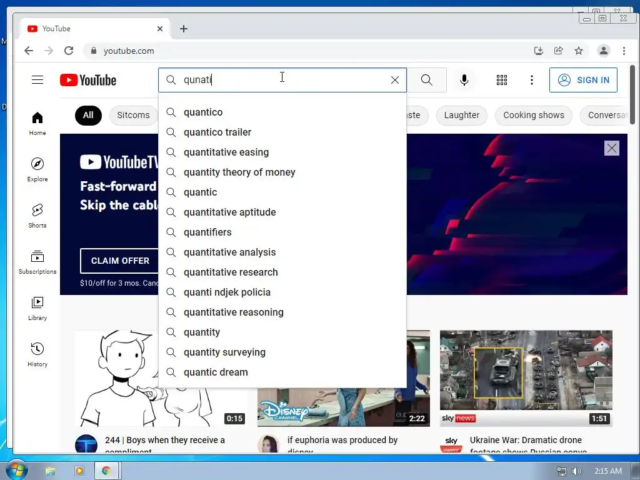Reload the page
This screenshot has height=480, width=640.
click(69, 51)
